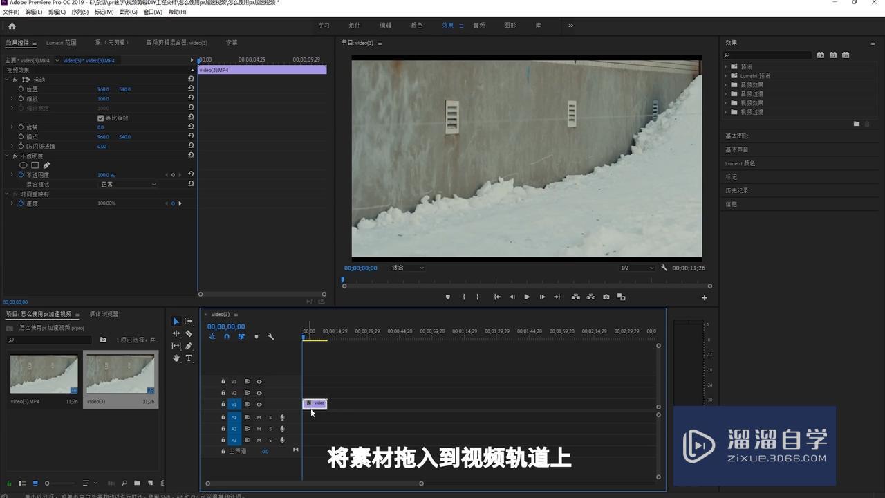885x498 pixels.
Task: Select the Type tool (T)
Action: (x=189, y=358)
